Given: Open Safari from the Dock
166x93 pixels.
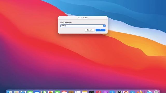Looking at the screenshot, I should point(23,92).
